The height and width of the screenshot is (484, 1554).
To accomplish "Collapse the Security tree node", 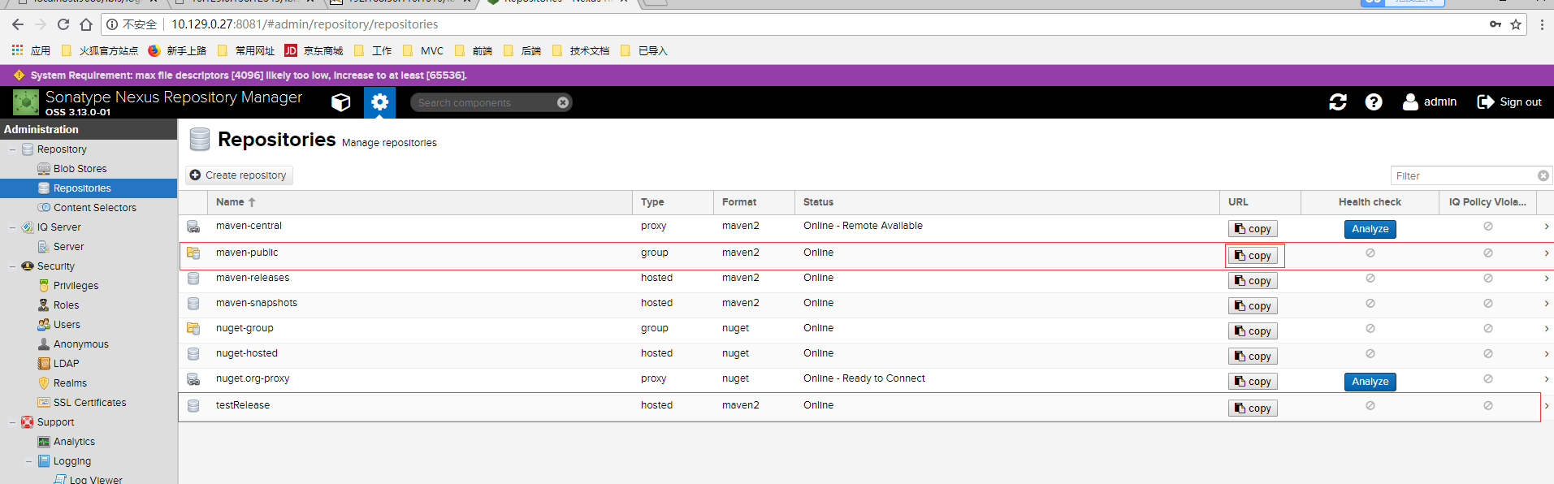I will pos(13,266).
